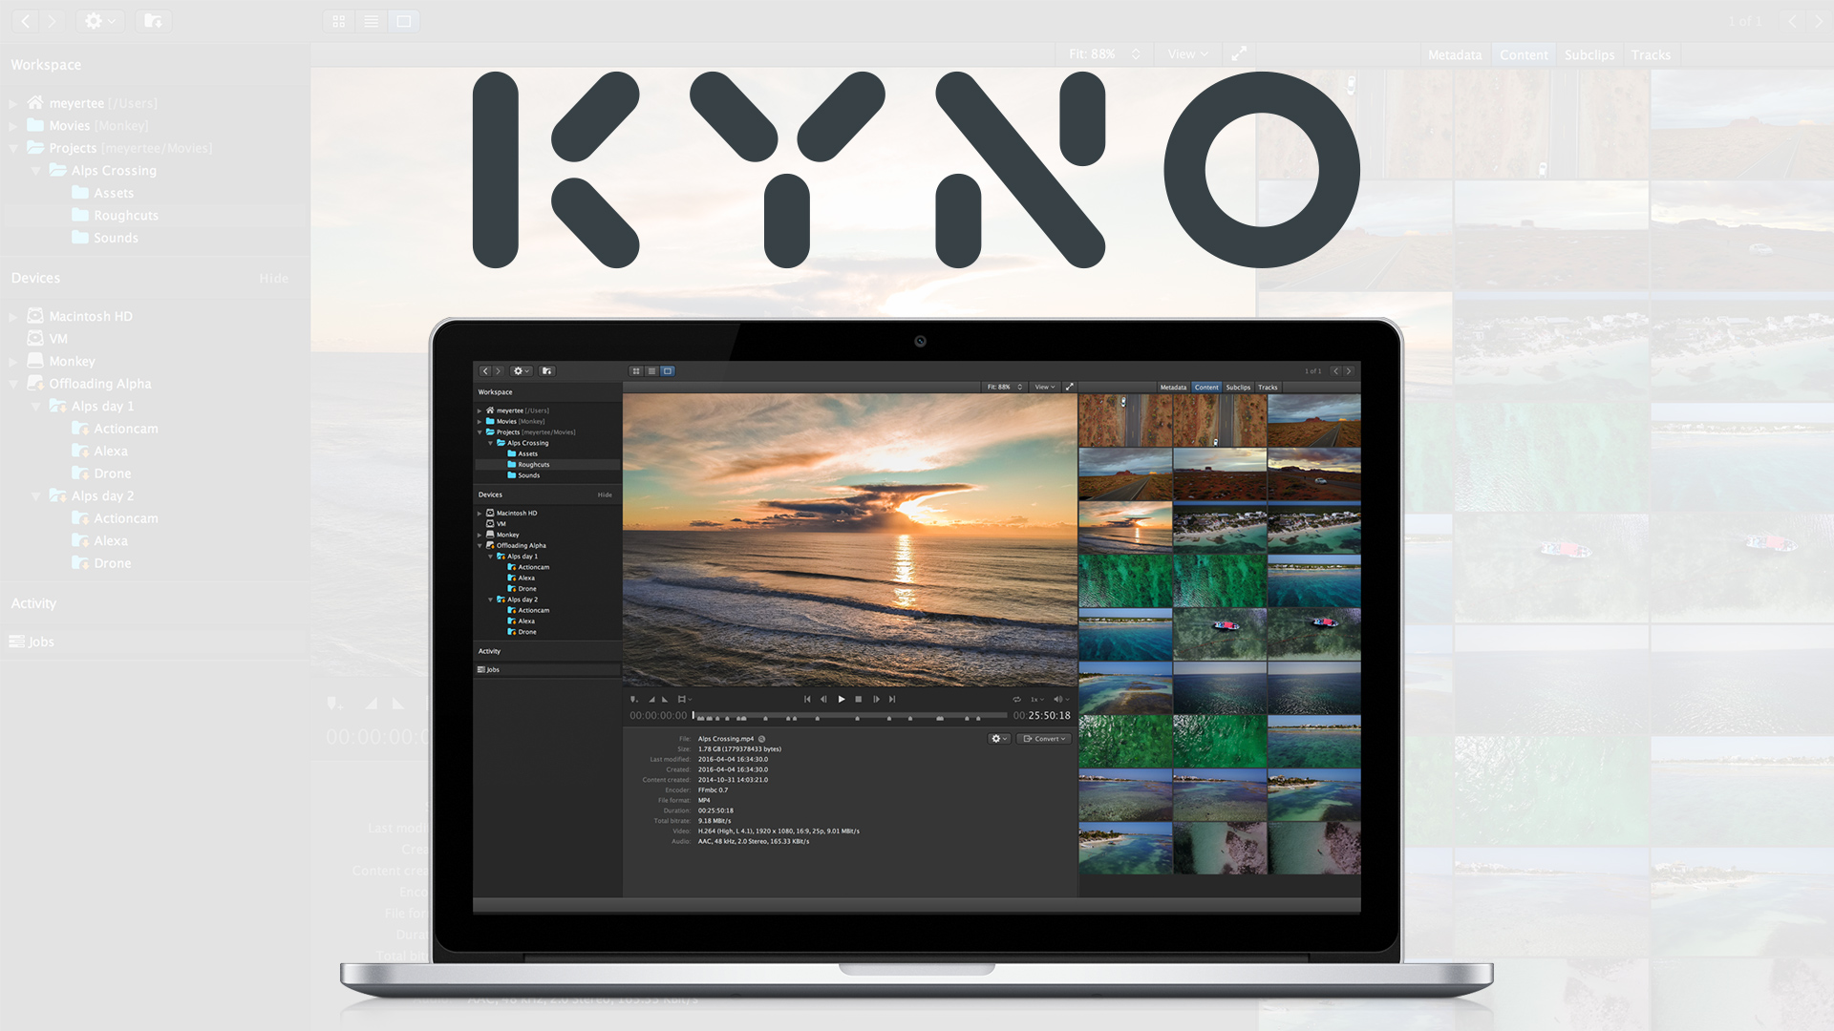Click the filmstrip view icon in toolbar
Viewport: 1834px width, 1031px height.
(403, 19)
